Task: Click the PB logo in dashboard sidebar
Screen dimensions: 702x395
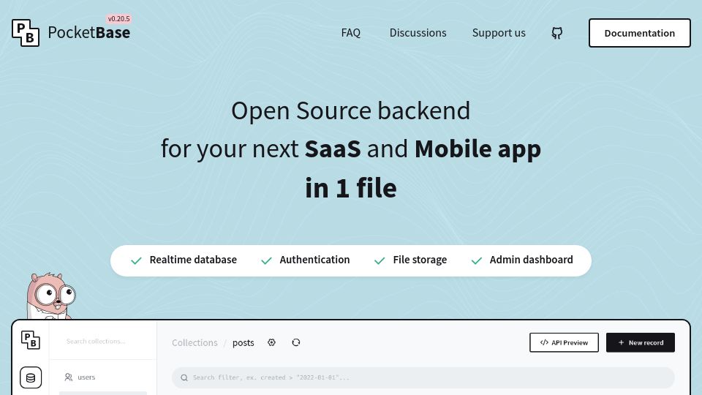Action: [31, 340]
